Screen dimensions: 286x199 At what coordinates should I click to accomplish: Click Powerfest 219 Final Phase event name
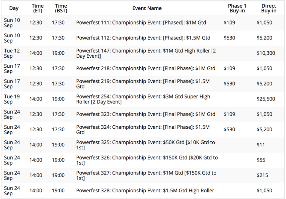(143, 84)
